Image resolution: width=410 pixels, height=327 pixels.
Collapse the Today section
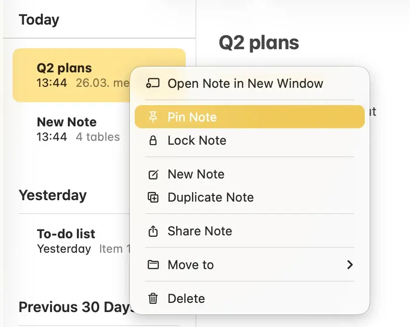click(x=39, y=20)
